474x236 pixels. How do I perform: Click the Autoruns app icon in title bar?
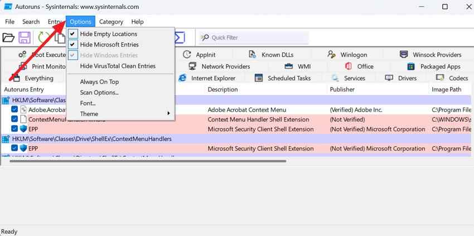(x=8, y=6)
